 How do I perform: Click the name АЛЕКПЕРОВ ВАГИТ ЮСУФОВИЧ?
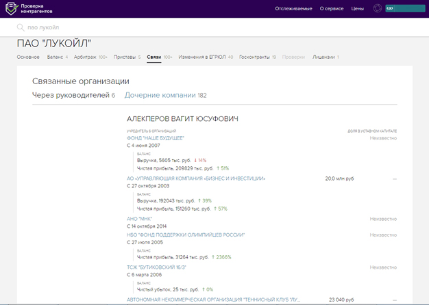(182, 119)
